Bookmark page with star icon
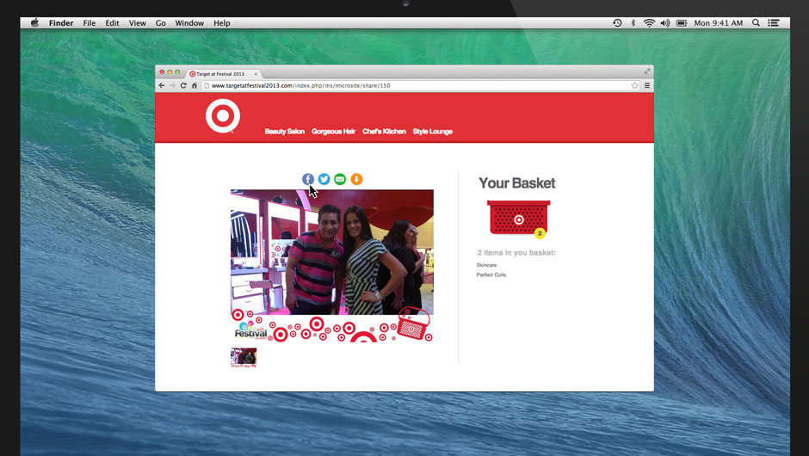 pyautogui.click(x=634, y=86)
